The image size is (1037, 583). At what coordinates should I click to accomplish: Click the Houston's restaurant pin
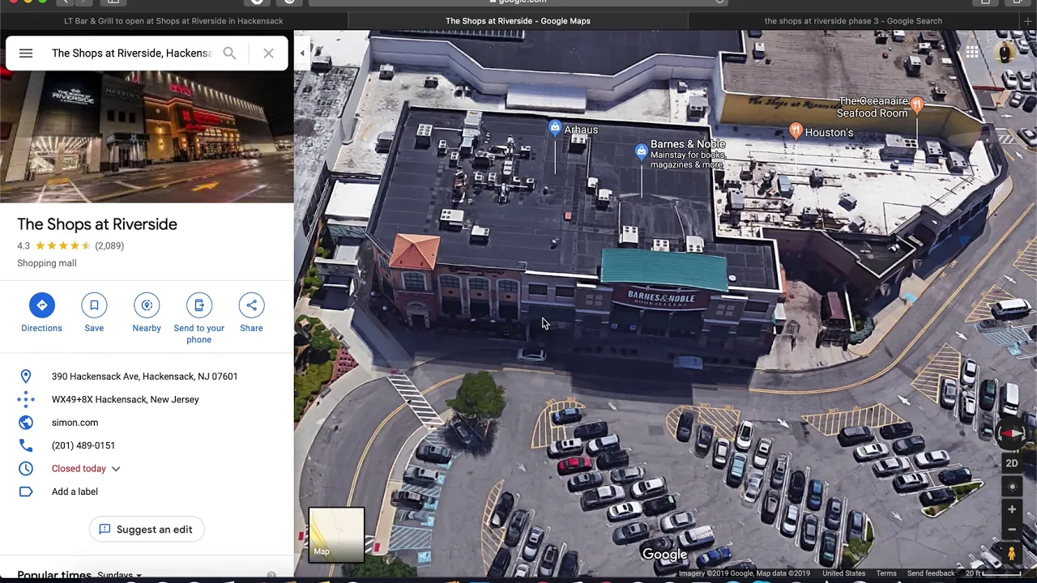796,132
